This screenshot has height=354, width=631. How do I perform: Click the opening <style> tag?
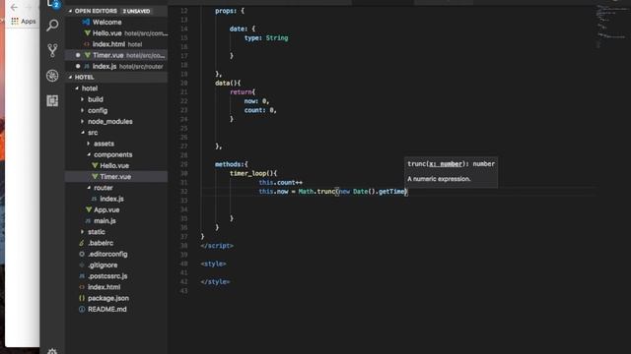[213, 264]
